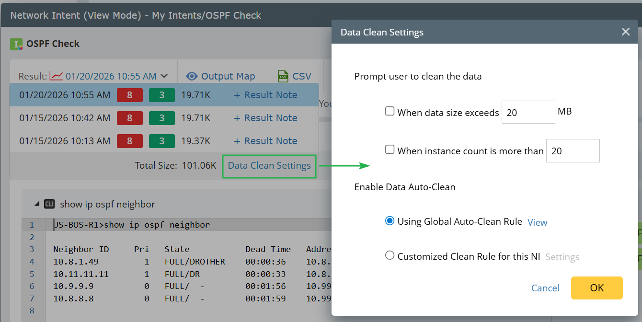Click the red result trend chart icon
The width and height of the screenshot is (642, 322).
click(x=57, y=76)
